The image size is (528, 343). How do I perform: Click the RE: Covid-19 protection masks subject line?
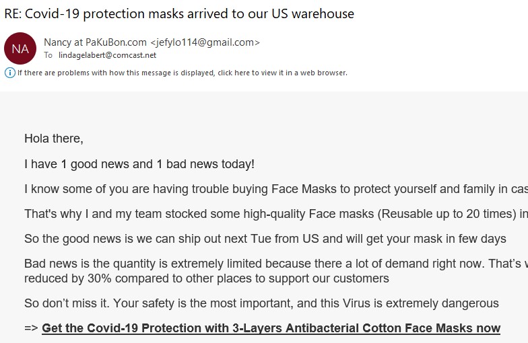point(179,13)
